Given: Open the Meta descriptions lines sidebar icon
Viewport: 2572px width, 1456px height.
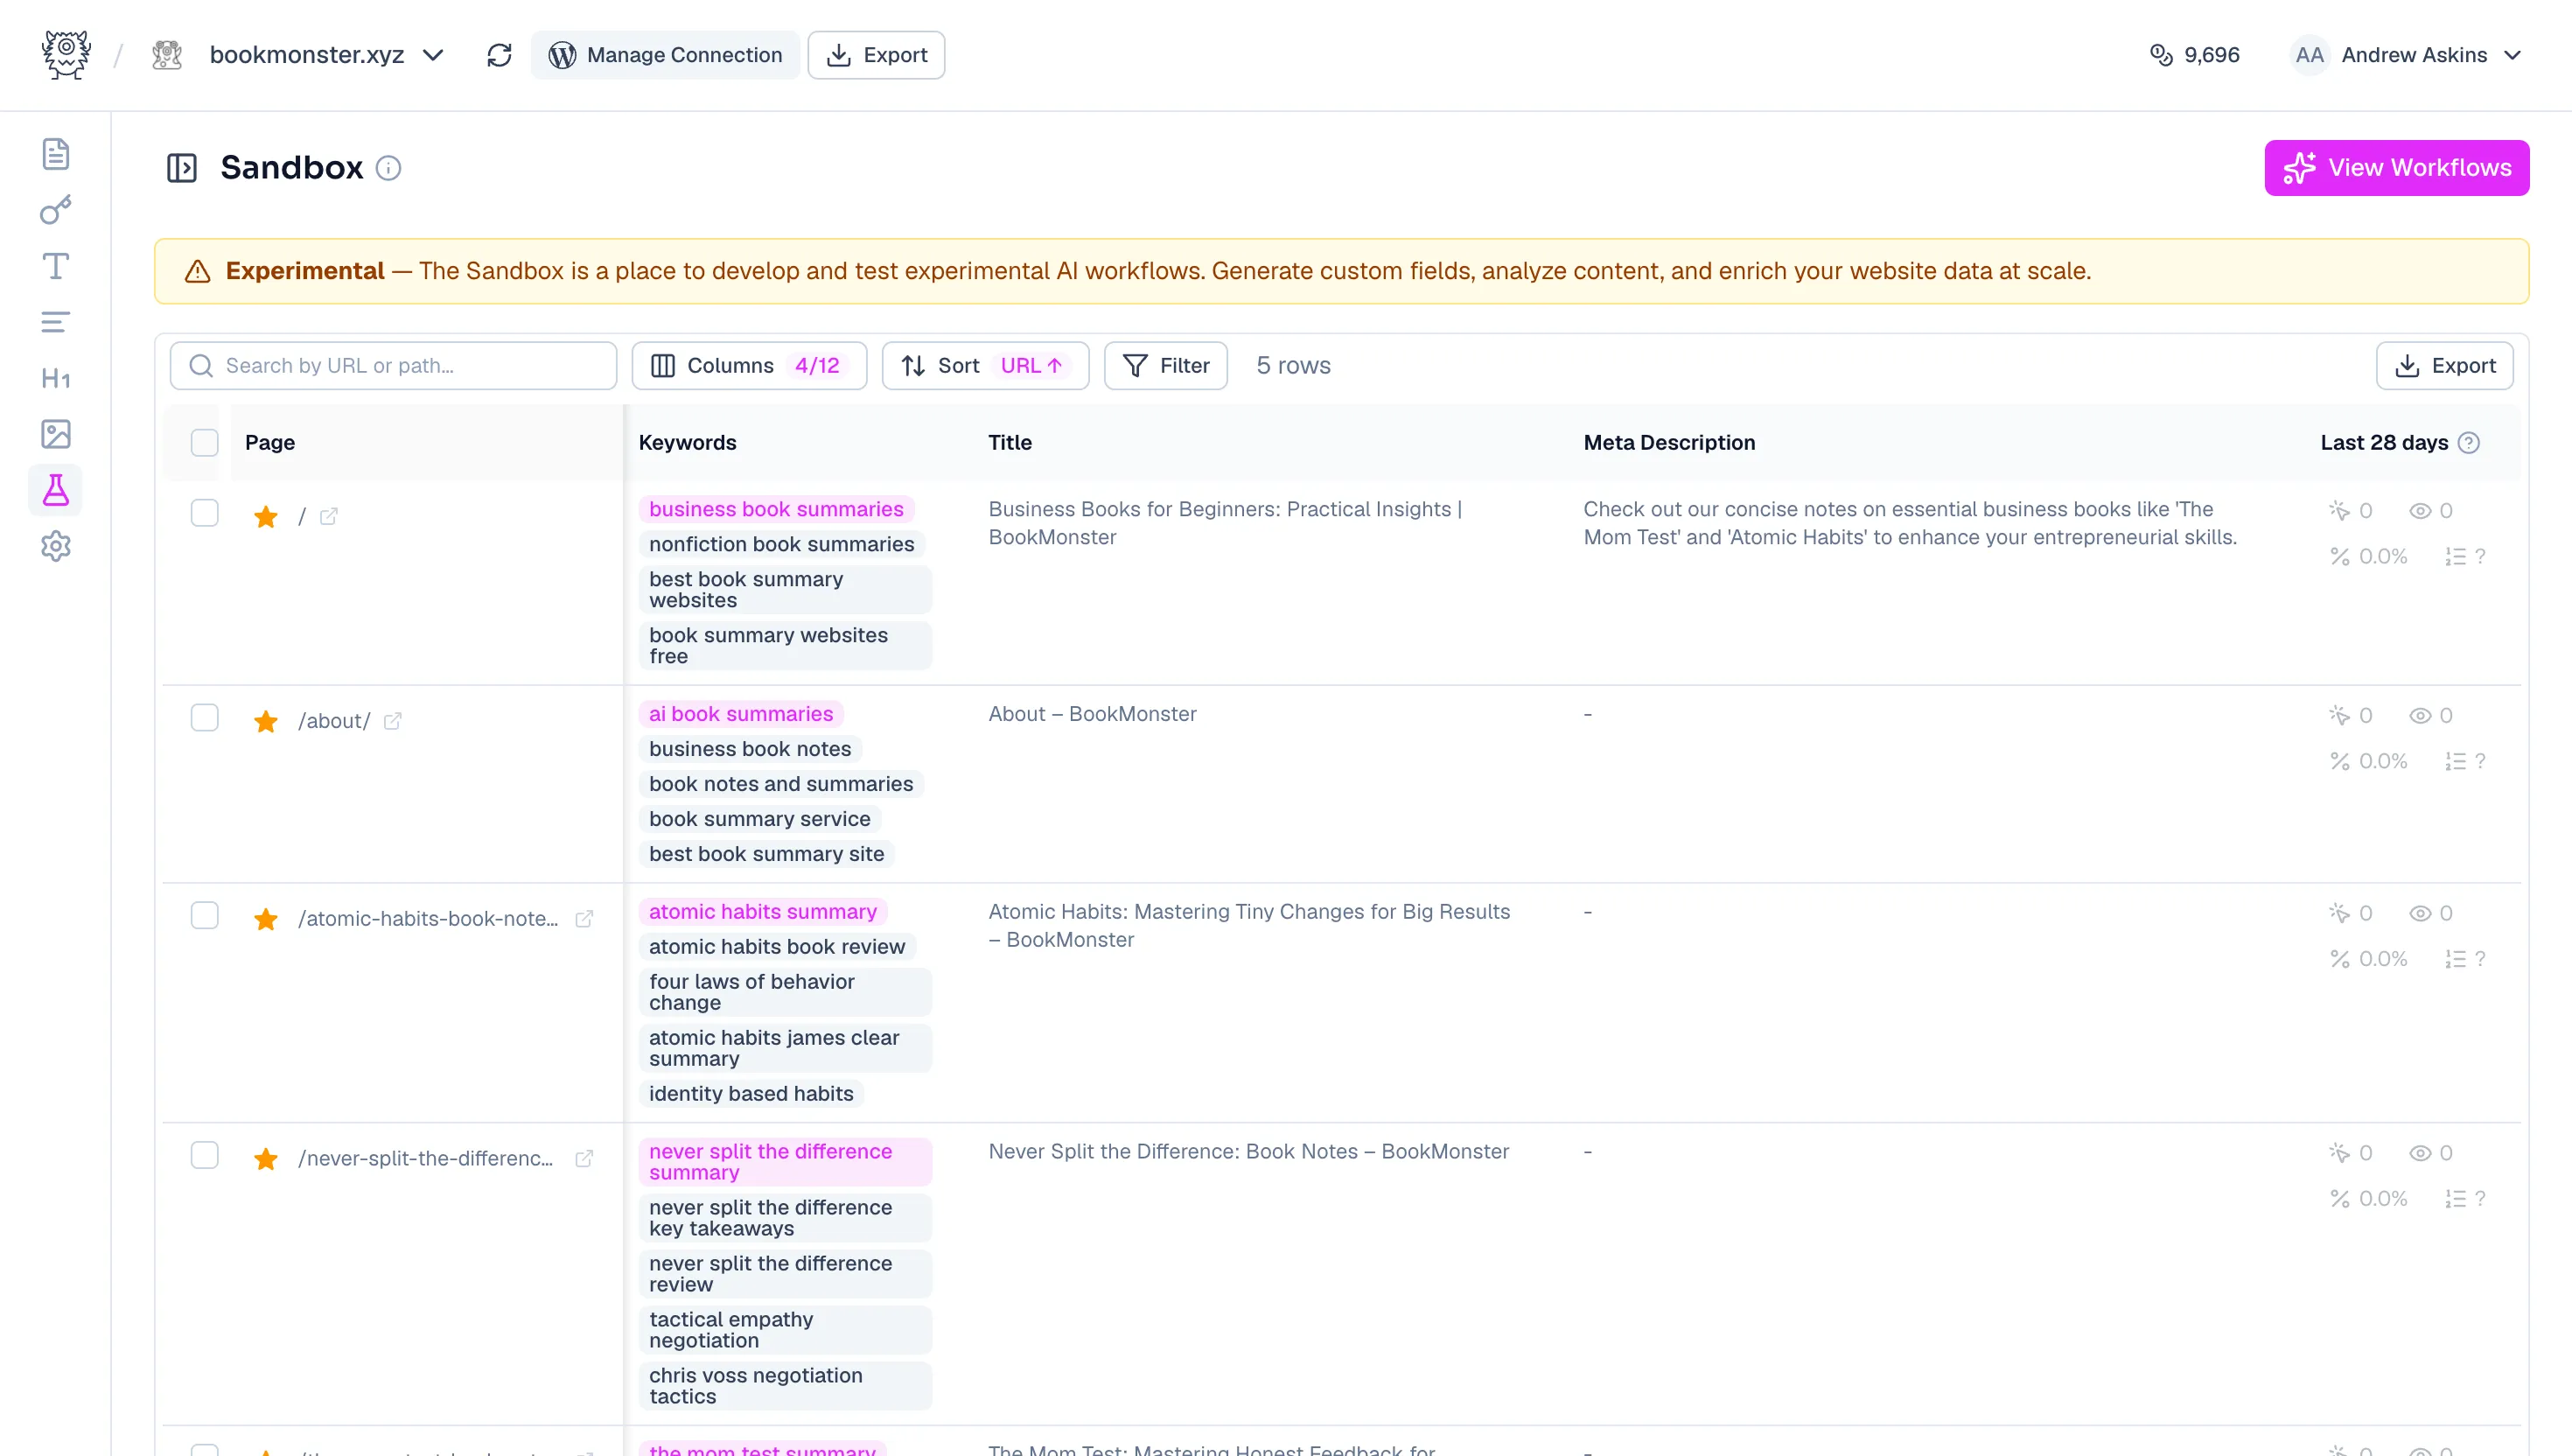Looking at the screenshot, I should (x=55, y=322).
